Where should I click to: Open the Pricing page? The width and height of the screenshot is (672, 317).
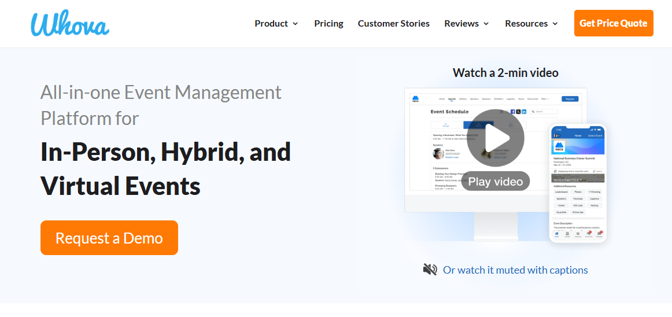coord(328,24)
